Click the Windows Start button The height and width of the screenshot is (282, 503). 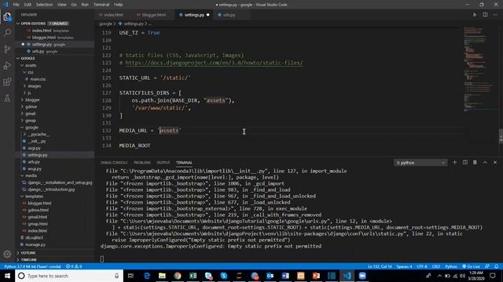tap(7, 276)
